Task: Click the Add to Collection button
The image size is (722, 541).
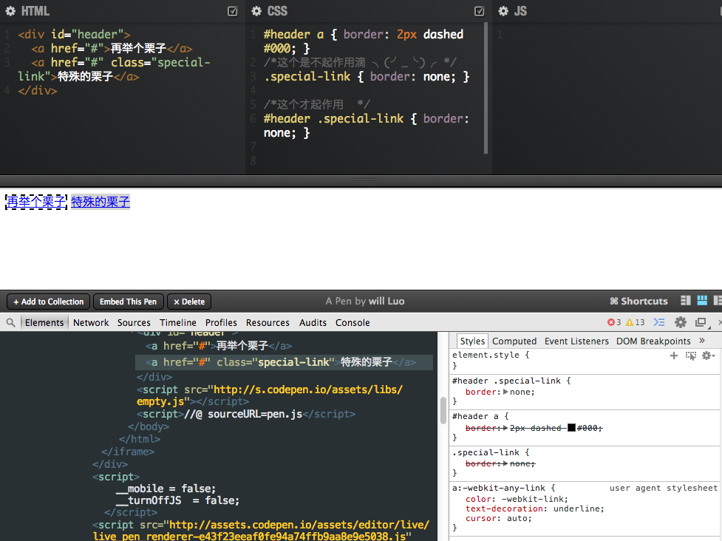Action: point(49,302)
